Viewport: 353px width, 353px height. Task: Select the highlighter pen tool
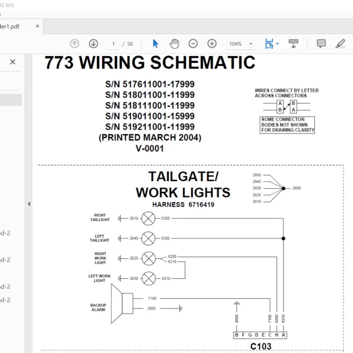340,43
